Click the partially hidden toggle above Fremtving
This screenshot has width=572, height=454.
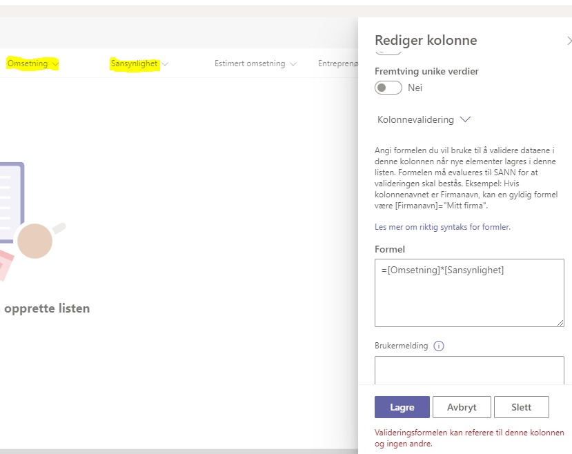point(388,51)
